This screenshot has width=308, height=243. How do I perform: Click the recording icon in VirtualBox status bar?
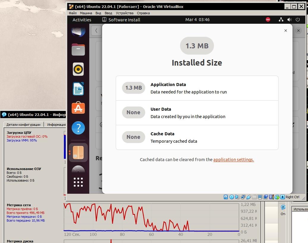click(x=265, y=197)
